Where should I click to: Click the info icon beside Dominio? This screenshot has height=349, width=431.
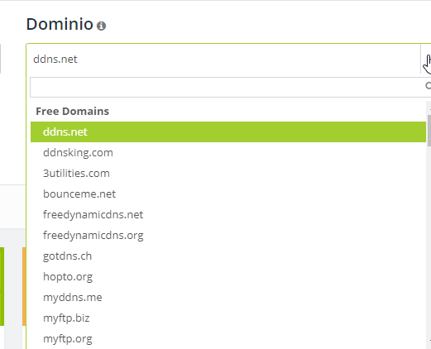pos(101,26)
